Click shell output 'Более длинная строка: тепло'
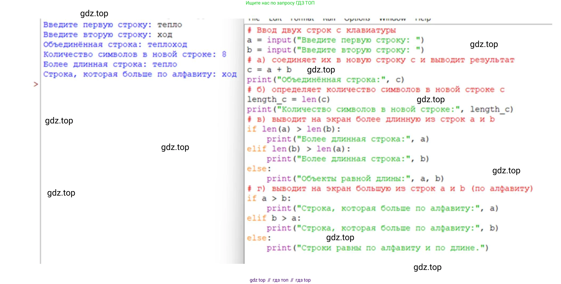The height and width of the screenshot is (284, 561). coord(110,64)
